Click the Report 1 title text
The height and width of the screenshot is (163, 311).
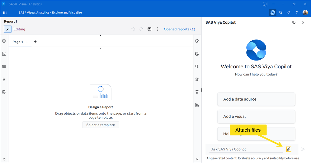tap(11, 21)
